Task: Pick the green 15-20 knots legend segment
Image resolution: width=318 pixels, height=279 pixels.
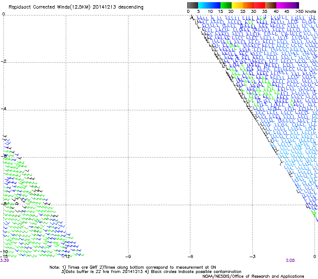Action: pos(226,5)
